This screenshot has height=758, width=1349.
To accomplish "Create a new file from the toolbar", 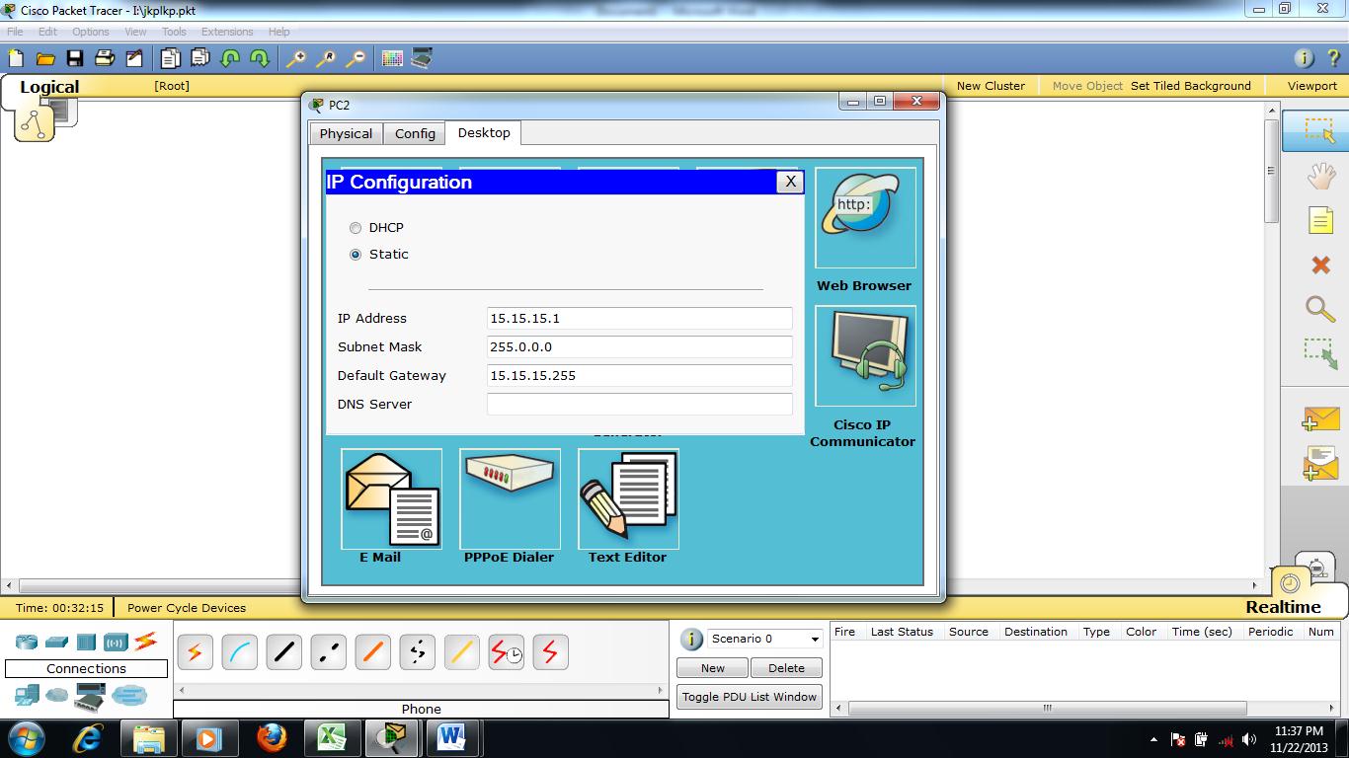I will coord(16,58).
